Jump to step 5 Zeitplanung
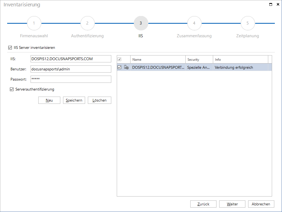Image resolution: width=282 pixels, height=212 pixels. [x=248, y=23]
